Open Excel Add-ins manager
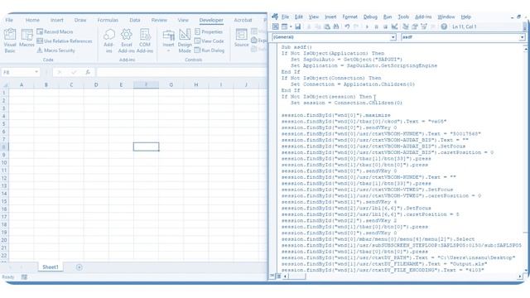530x298 pixels. point(127,41)
